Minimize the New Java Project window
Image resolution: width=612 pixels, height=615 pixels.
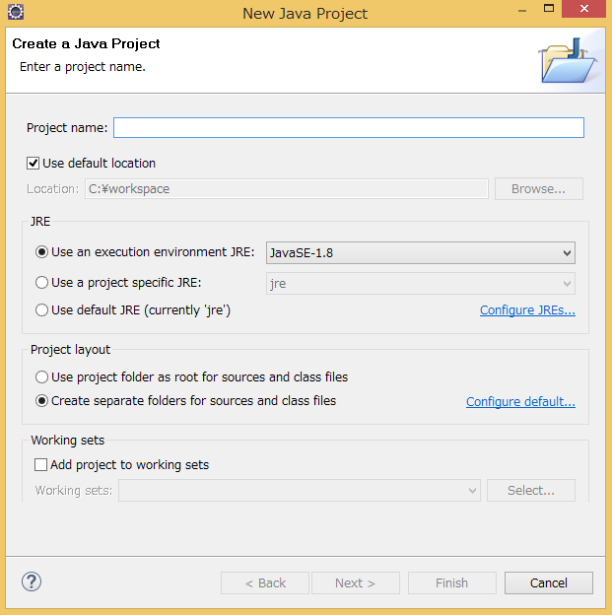click(x=522, y=11)
